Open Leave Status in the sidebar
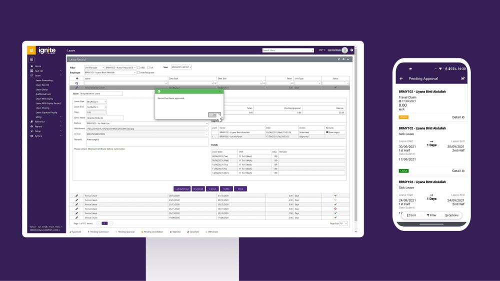This screenshot has width=500, height=281. (x=42, y=89)
